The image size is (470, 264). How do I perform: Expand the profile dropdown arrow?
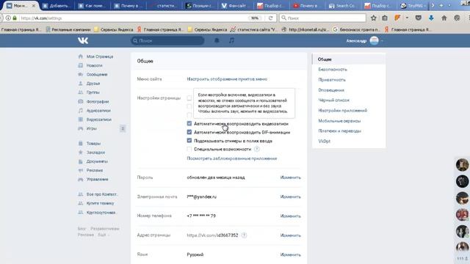click(x=382, y=41)
